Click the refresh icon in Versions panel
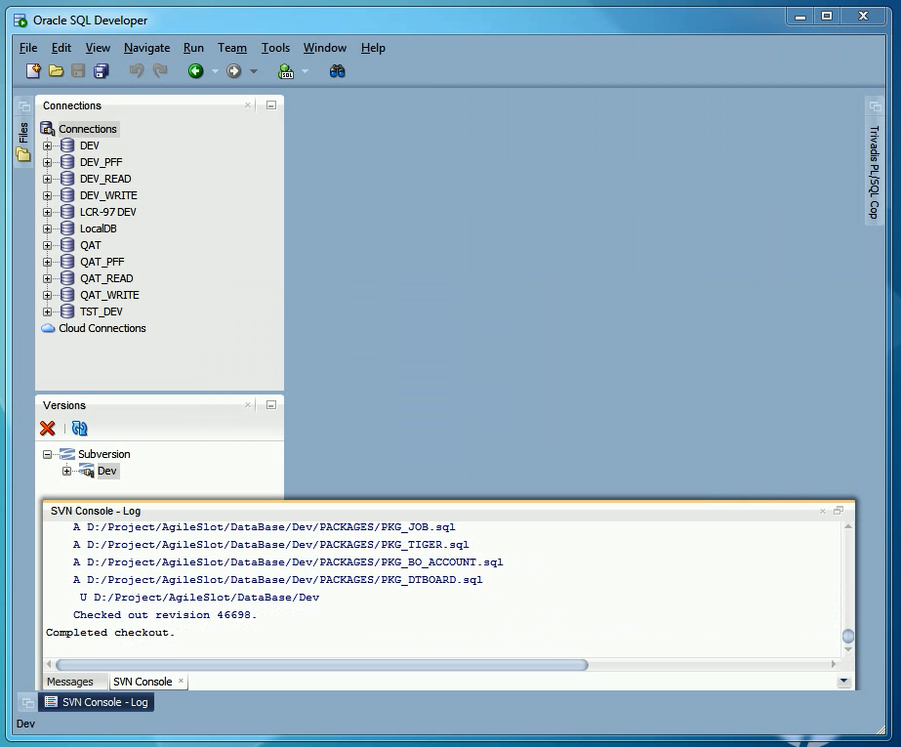Image resolution: width=901 pixels, height=747 pixels. pyautogui.click(x=79, y=428)
